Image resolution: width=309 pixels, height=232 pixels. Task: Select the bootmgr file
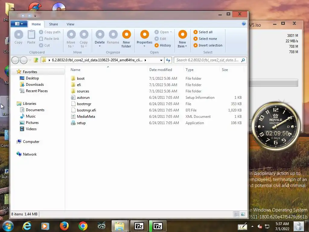coord(84,104)
